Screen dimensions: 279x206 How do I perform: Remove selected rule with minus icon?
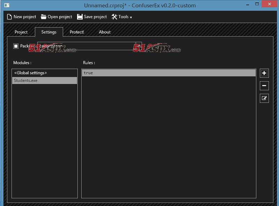pos(264,86)
